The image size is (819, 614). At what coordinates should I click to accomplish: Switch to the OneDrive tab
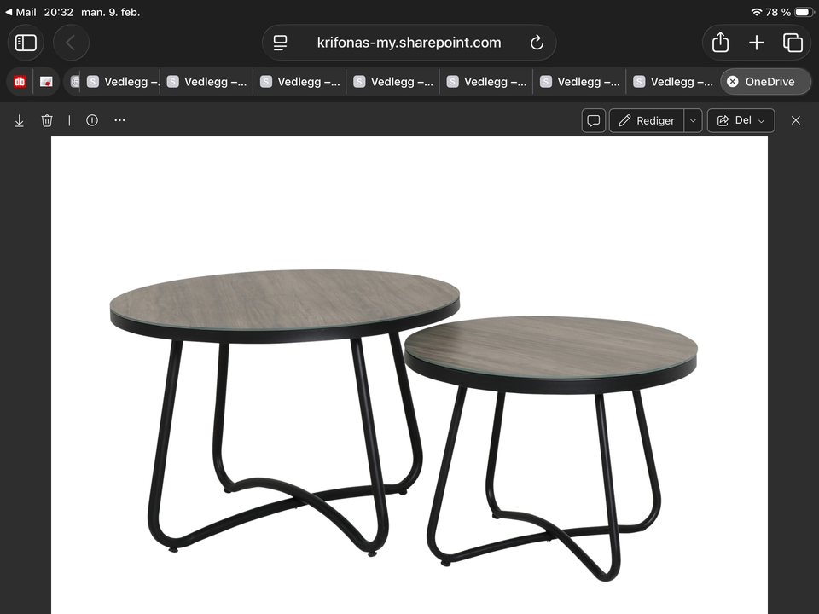click(765, 82)
